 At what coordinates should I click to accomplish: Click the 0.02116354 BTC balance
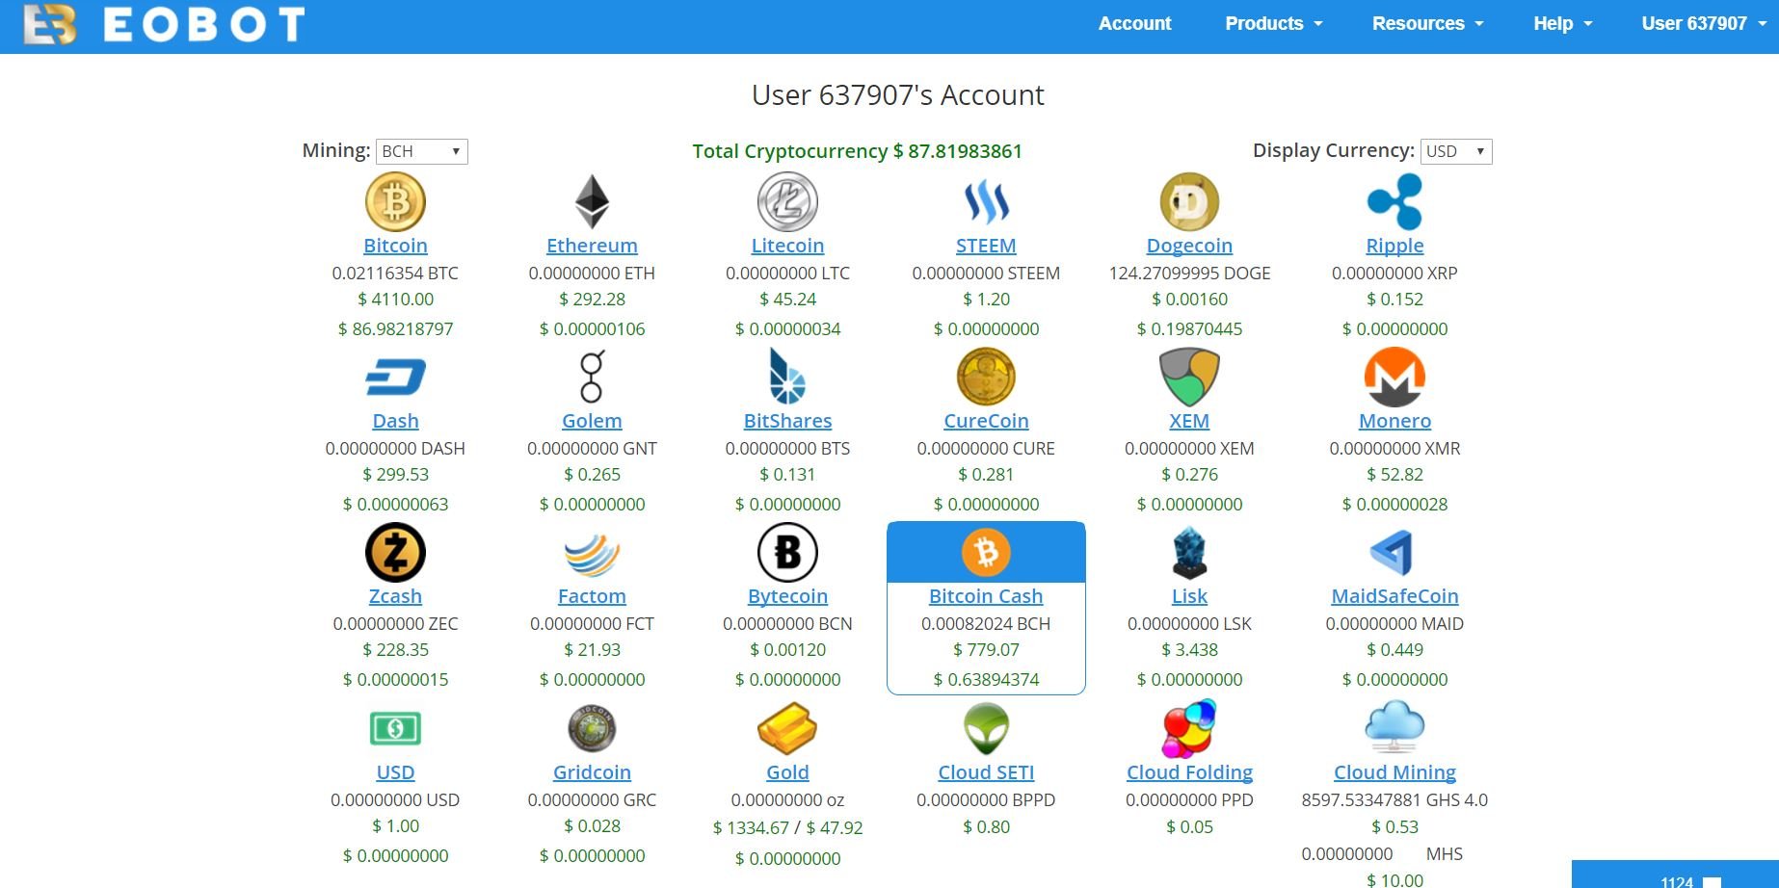pyautogui.click(x=395, y=274)
